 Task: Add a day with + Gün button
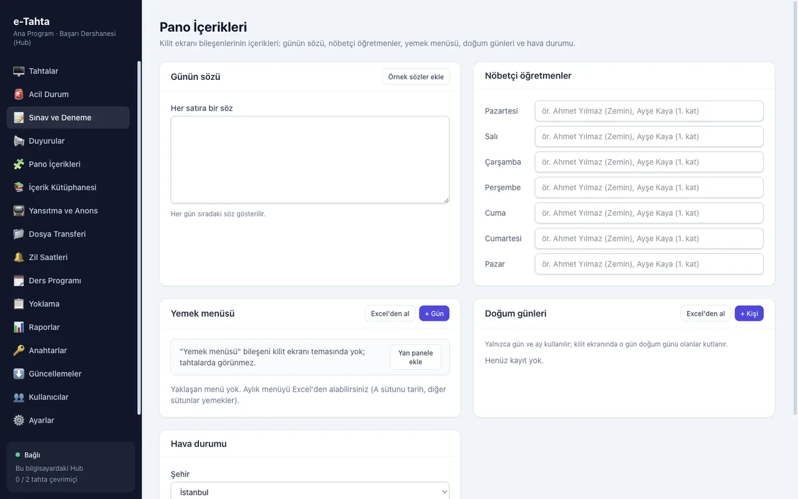434,314
